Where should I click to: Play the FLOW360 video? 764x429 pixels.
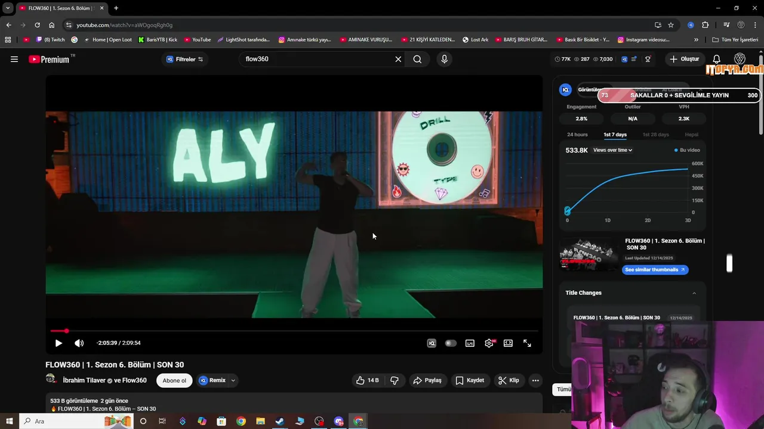coord(58,343)
